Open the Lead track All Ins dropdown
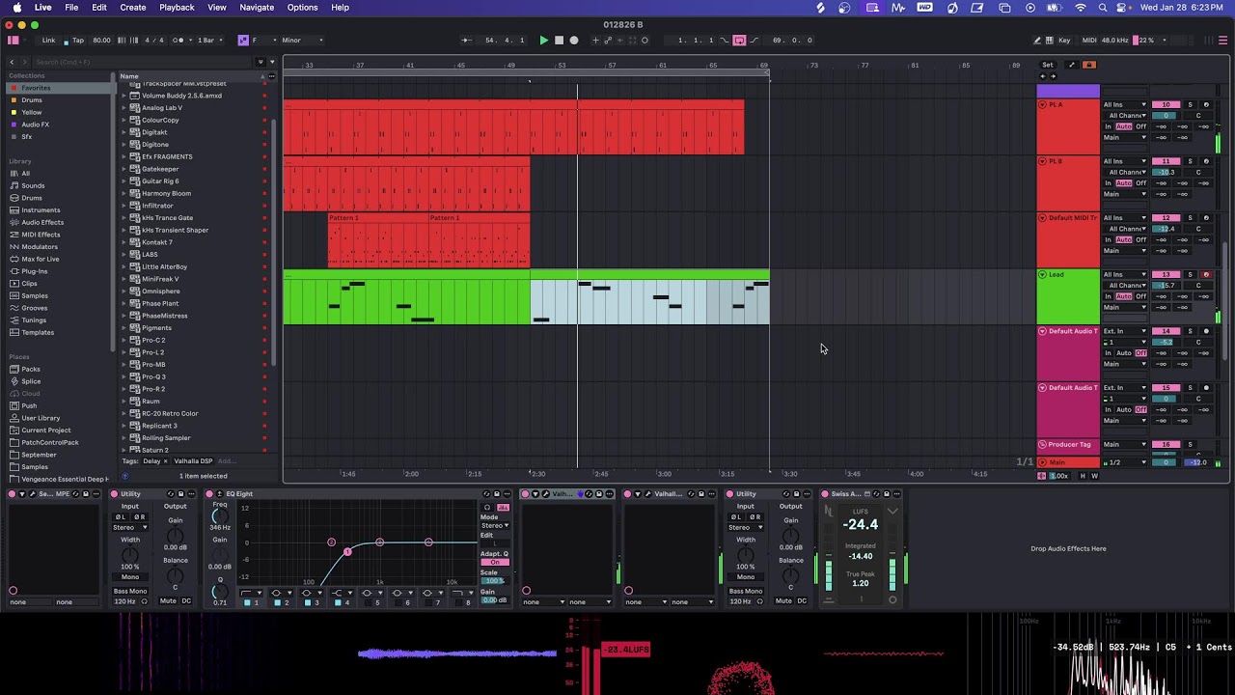Screen dimensions: 1235x695 pos(1124,274)
